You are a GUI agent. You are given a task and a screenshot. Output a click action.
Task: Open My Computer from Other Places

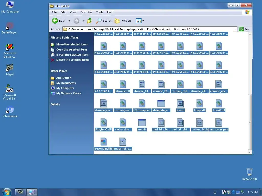(65, 88)
